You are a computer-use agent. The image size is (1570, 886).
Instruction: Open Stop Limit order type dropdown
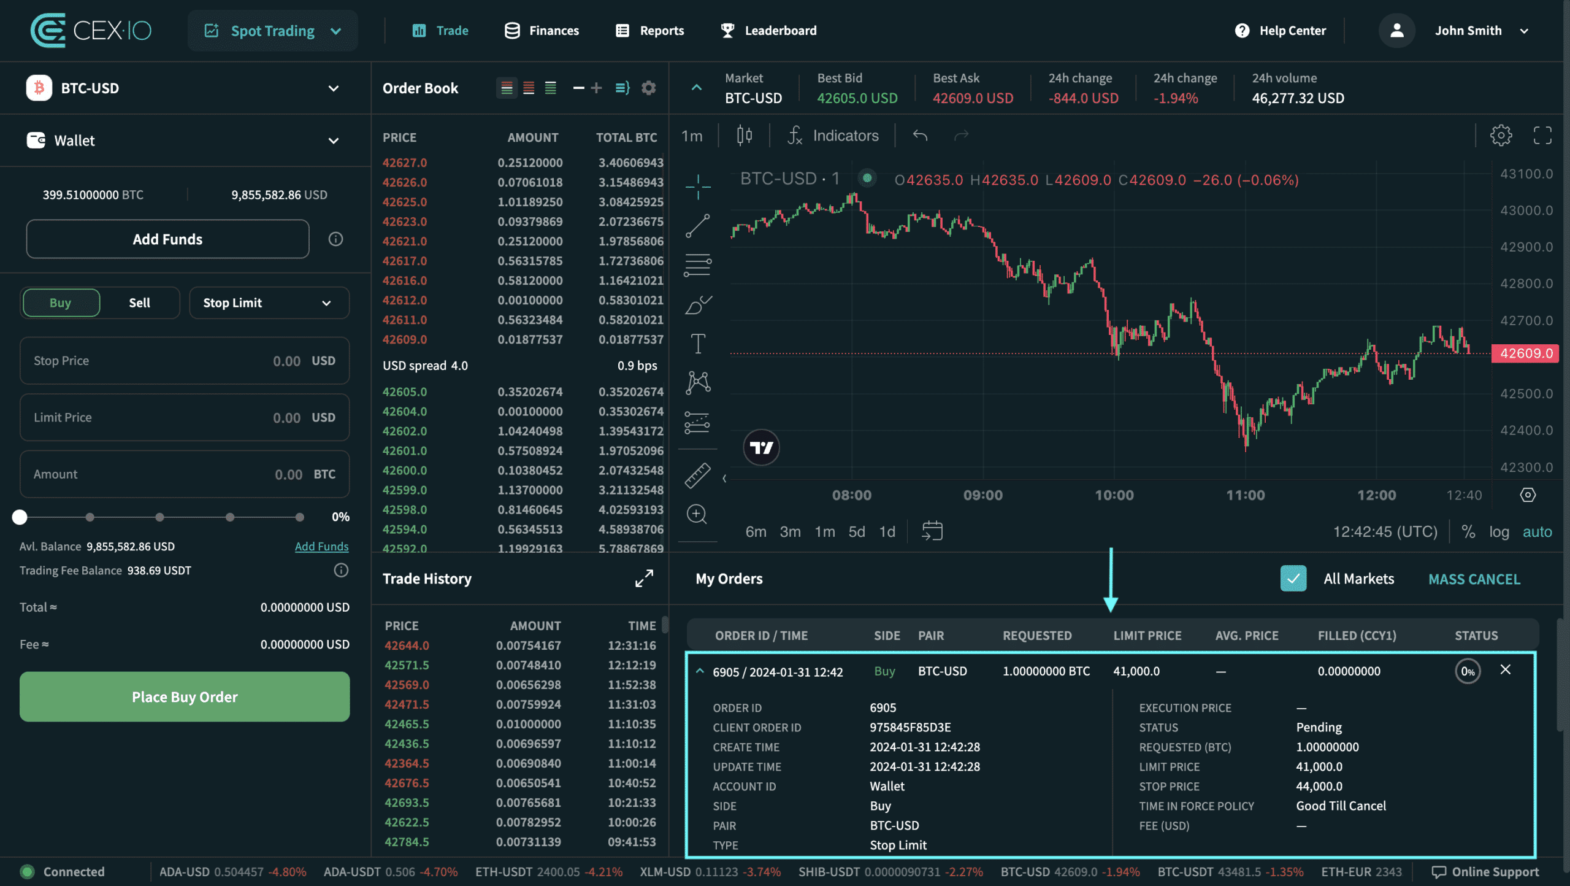coord(269,302)
